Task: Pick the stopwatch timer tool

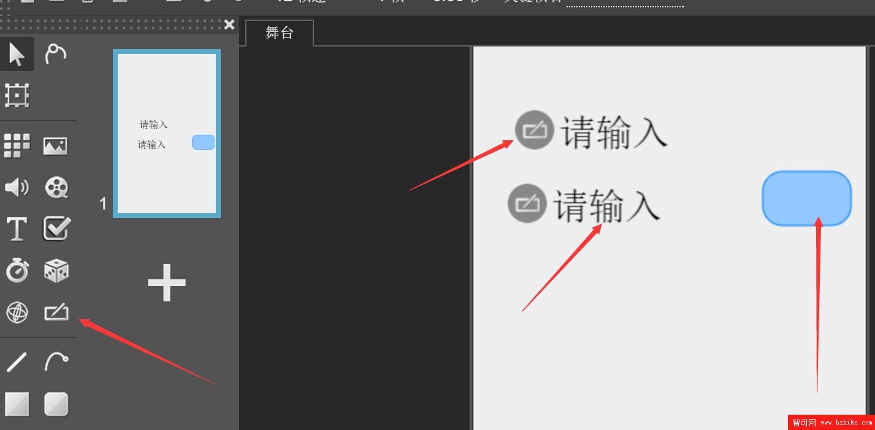Action: click(17, 270)
